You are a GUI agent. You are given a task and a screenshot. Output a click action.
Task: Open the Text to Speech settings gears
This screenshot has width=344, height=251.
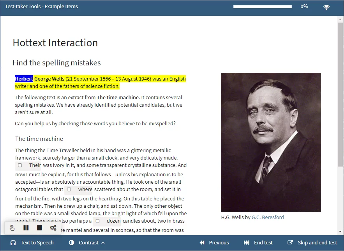click(53, 228)
